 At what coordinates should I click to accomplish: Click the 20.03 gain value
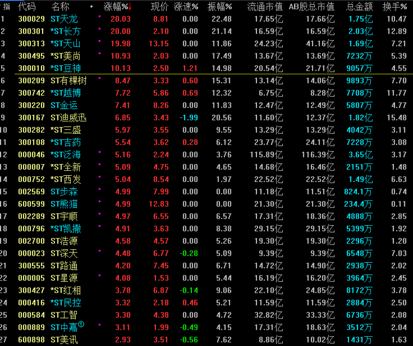[x=120, y=19]
